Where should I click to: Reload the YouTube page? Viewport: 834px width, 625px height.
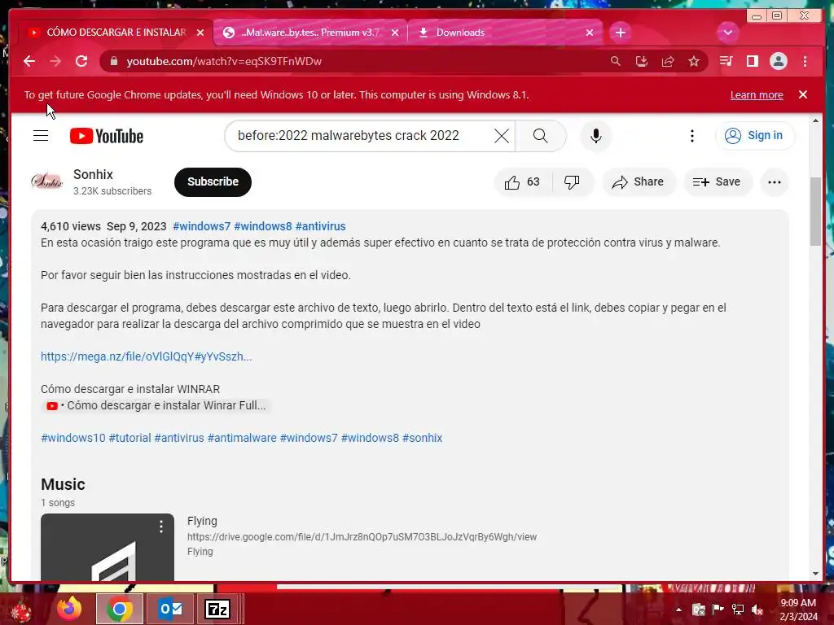(x=81, y=61)
